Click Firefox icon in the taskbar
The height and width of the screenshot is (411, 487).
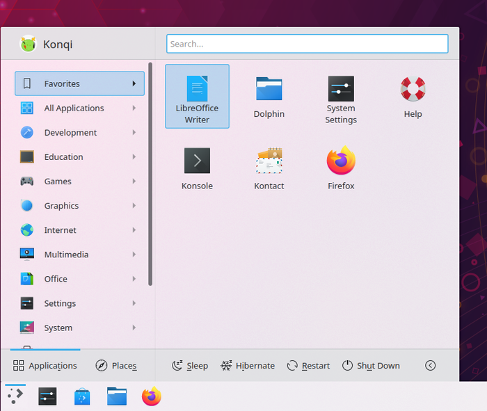(x=151, y=396)
